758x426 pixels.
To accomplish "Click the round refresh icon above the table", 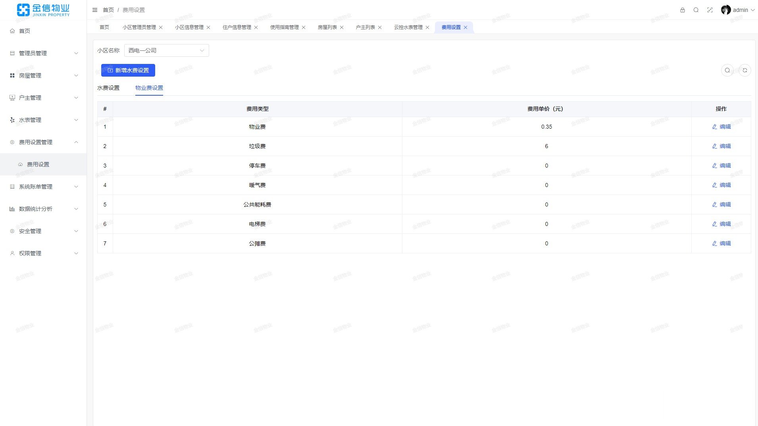I will click(x=745, y=70).
